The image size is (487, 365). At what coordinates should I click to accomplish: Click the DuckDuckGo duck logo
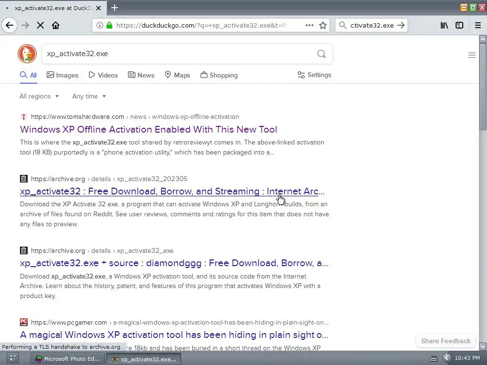[27, 54]
